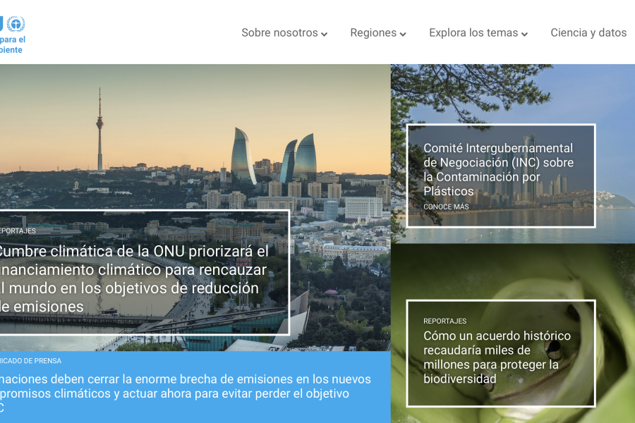Select the Regiones menu label
The width and height of the screenshot is (635, 423).
[373, 32]
